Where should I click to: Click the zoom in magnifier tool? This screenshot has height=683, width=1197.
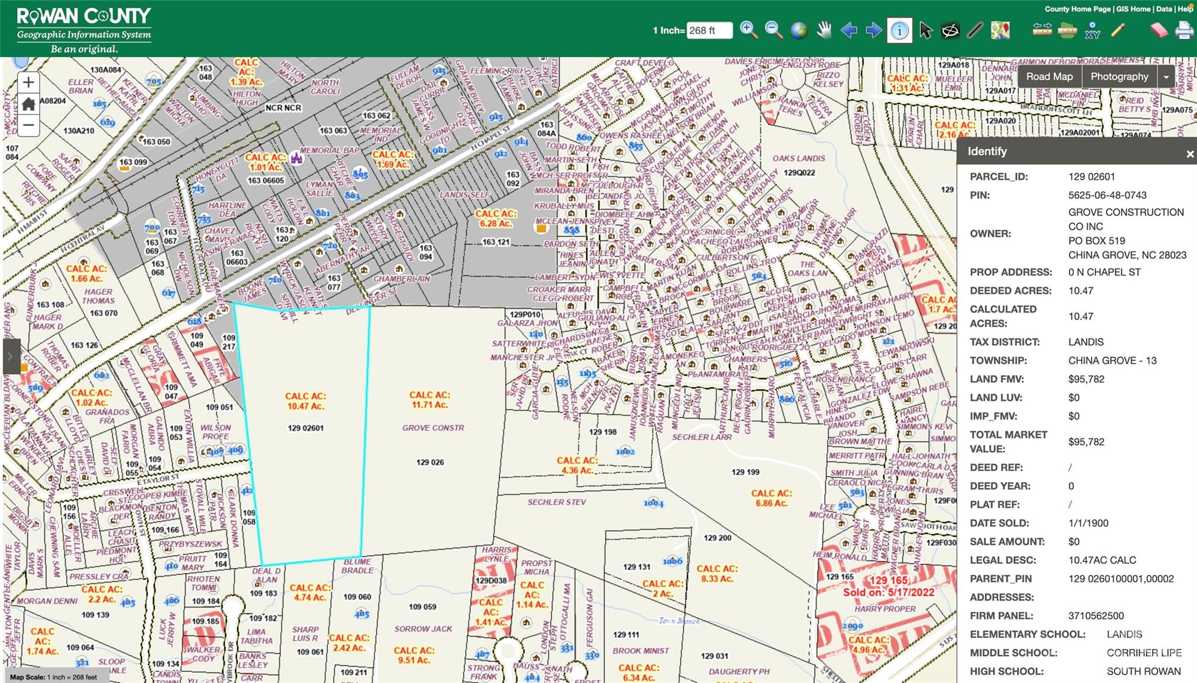[748, 30]
